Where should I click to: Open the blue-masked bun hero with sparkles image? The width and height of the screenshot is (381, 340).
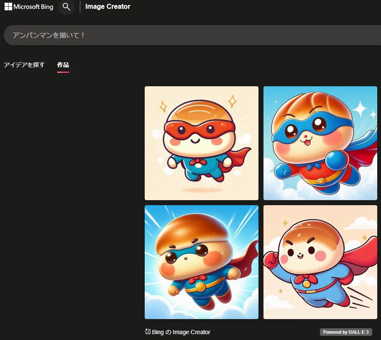[x=320, y=143]
